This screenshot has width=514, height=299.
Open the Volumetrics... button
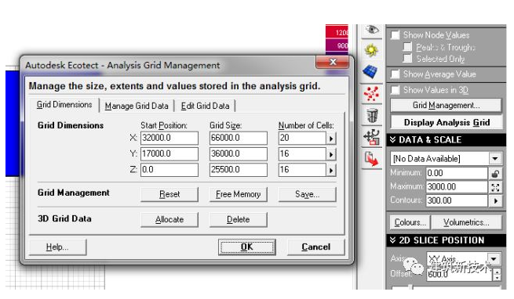[x=466, y=222]
